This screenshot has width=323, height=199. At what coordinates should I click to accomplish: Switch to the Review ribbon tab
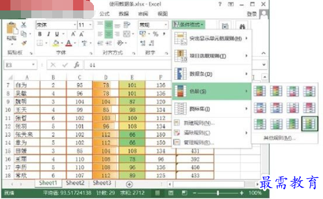(x=143, y=14)
